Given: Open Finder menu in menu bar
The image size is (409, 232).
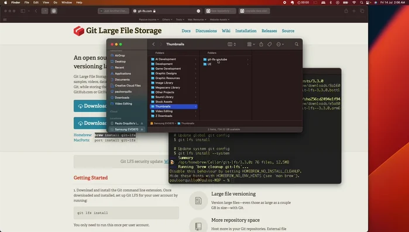Looking at the screenshot, I should tap(16, 2).
